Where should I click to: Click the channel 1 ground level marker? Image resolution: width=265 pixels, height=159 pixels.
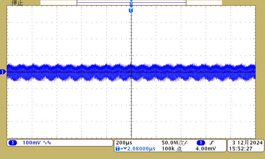click(x=3, y=72)
